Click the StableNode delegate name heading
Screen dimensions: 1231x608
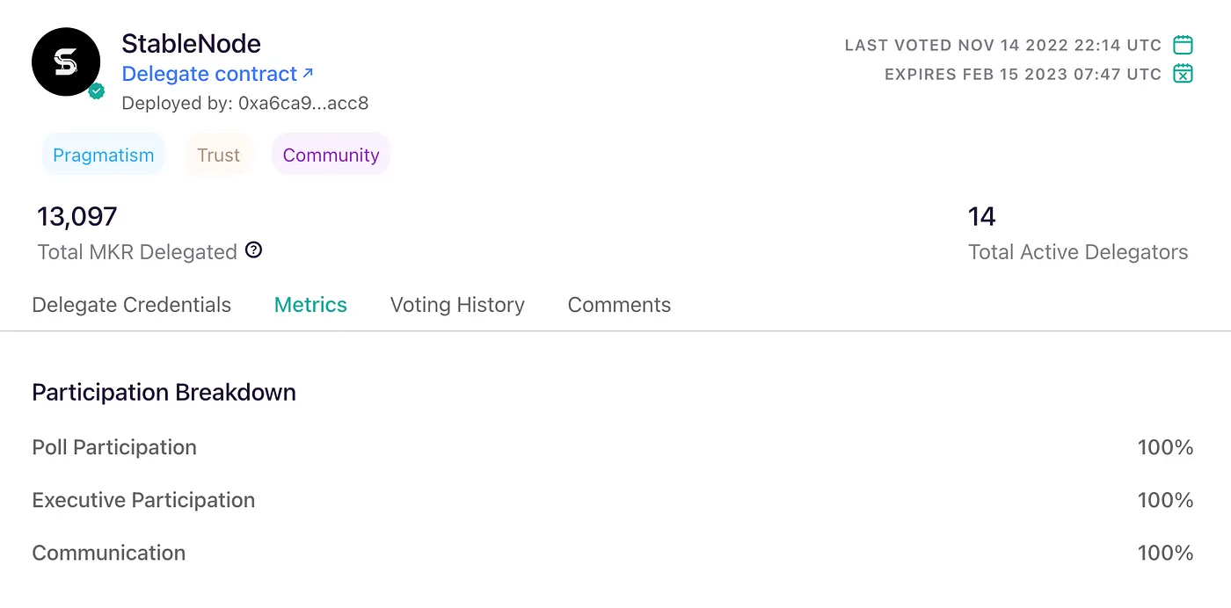click(191, 43)
